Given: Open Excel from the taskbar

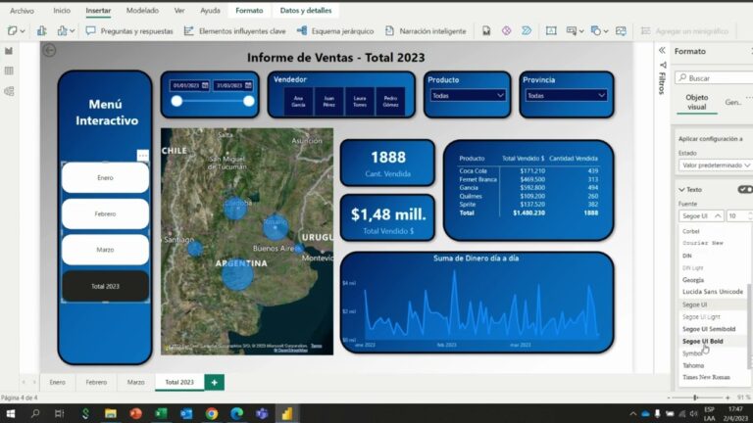Looking at the screenshot, I should pos(161,413).
